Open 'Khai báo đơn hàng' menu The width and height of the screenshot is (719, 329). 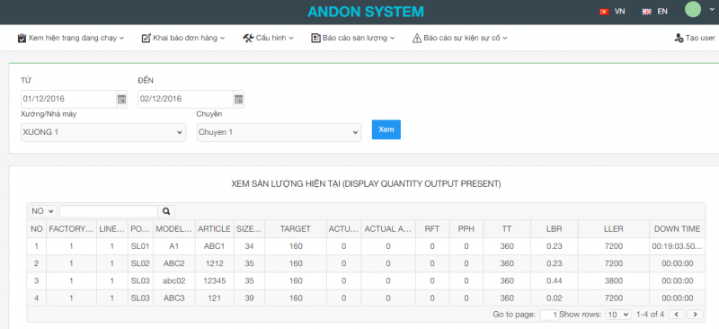pos(183,38)
